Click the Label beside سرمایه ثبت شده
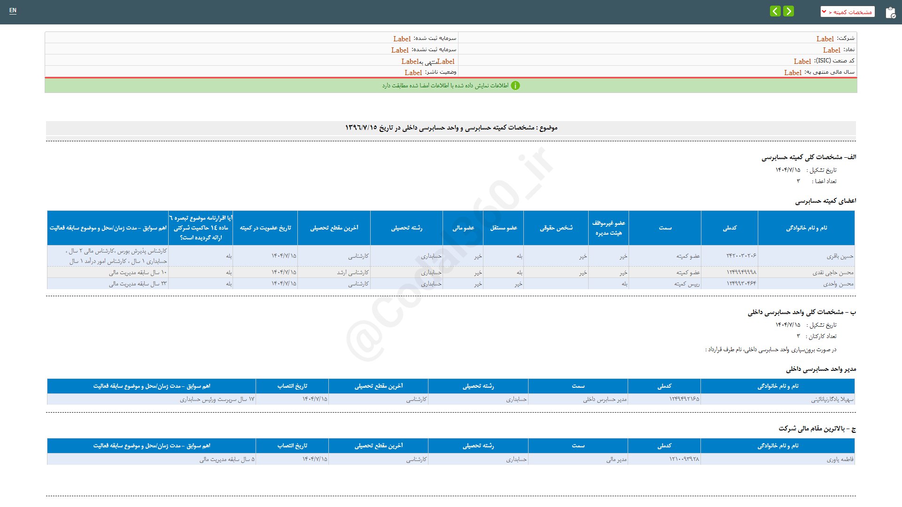 coord(402,39)
